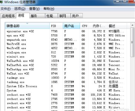This screenshot has height=111, width=135.
Task: Switch to the 服务 tab
Action: click(x=37, y=16)
